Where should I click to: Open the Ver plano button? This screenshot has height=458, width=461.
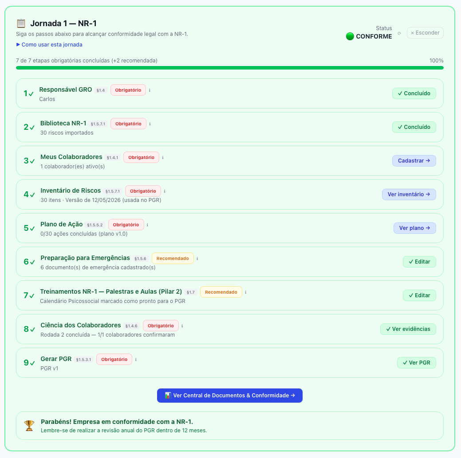pos(414,228)
